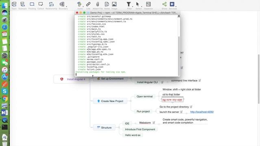Open the Services dropdown arrow

tap(176, 6)
